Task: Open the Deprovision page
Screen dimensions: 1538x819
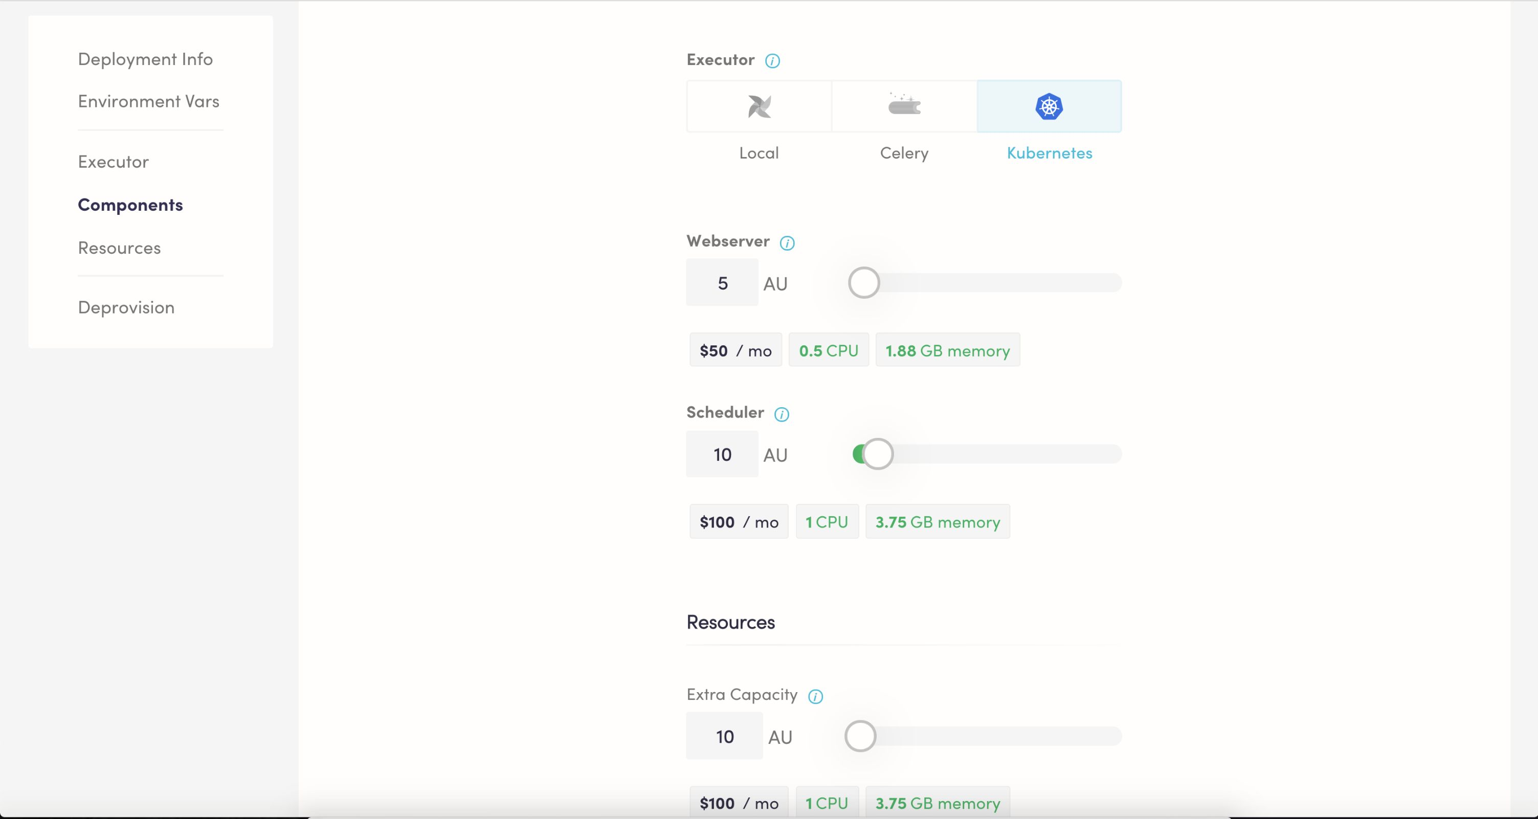Action: tap(125, 307)
